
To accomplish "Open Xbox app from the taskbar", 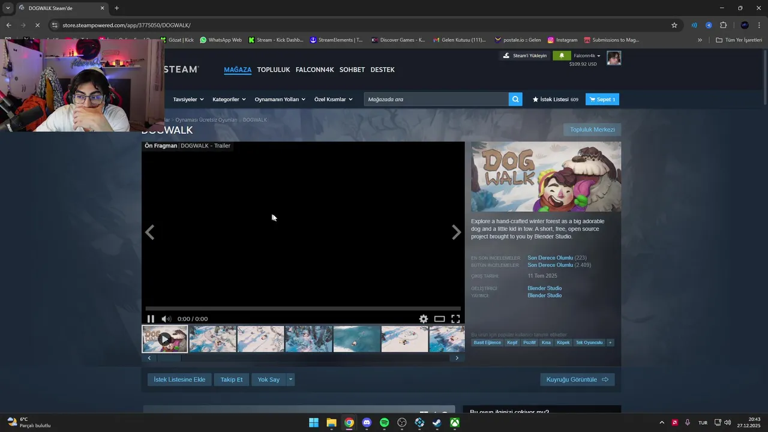I will tap(455, 422).
